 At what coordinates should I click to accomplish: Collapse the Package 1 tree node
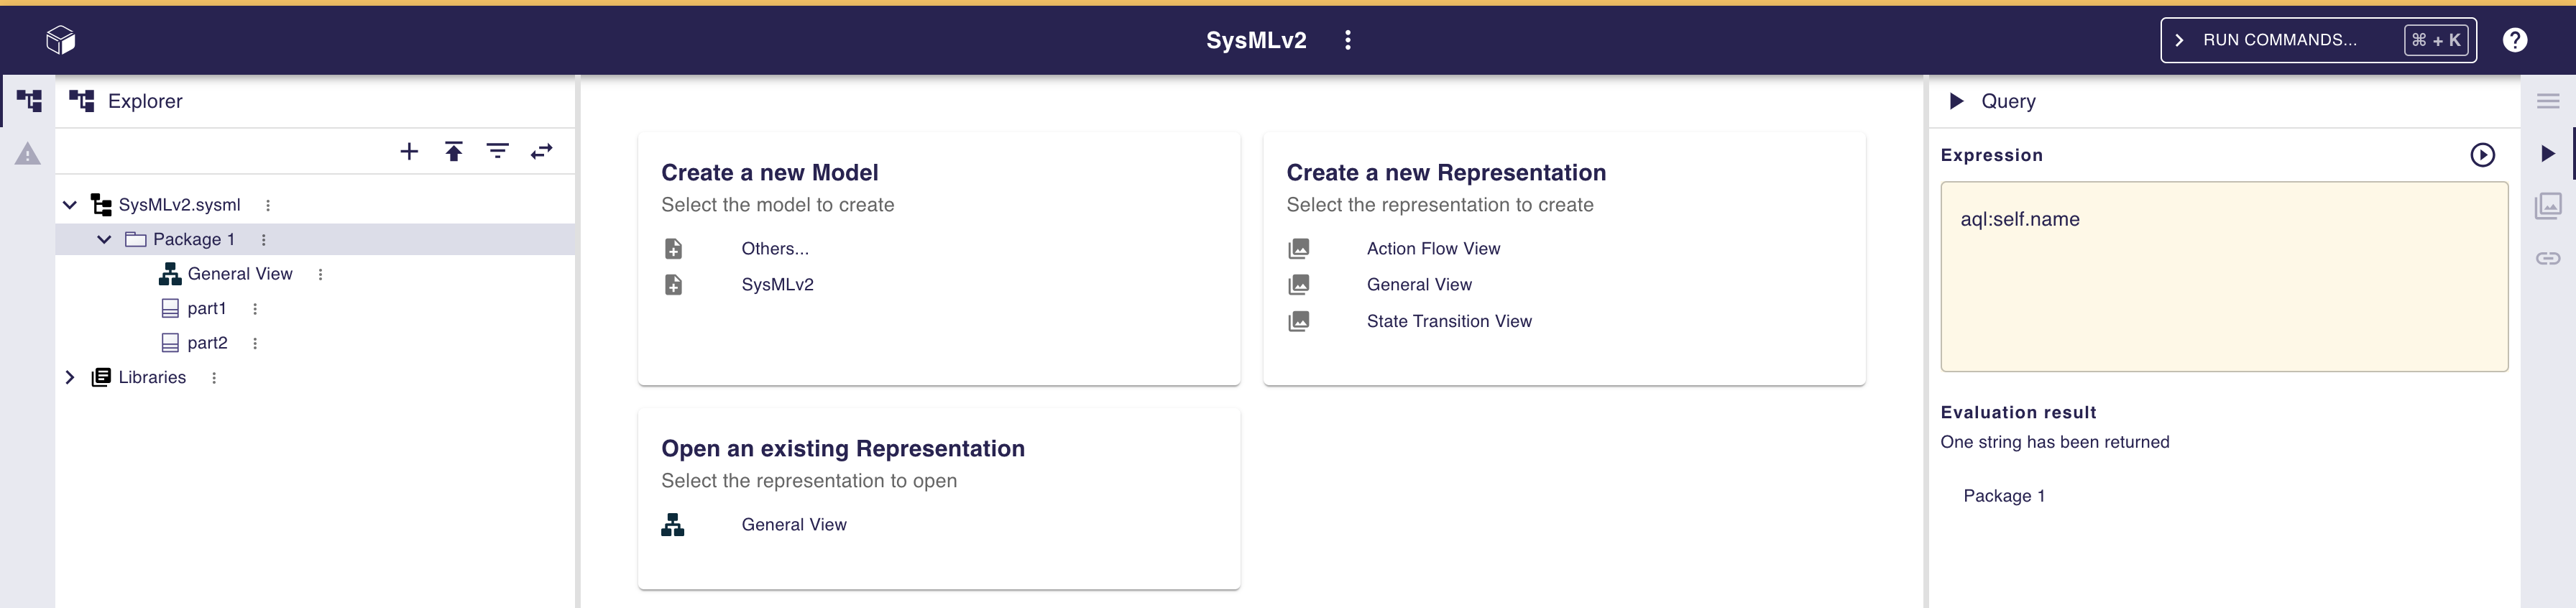click(x=104, y=240)
